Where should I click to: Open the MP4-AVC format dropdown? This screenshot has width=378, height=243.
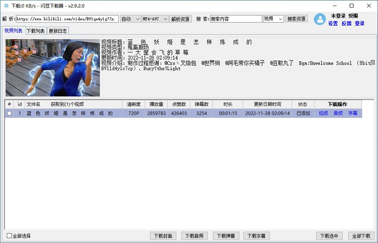click(x=155, y=19)
